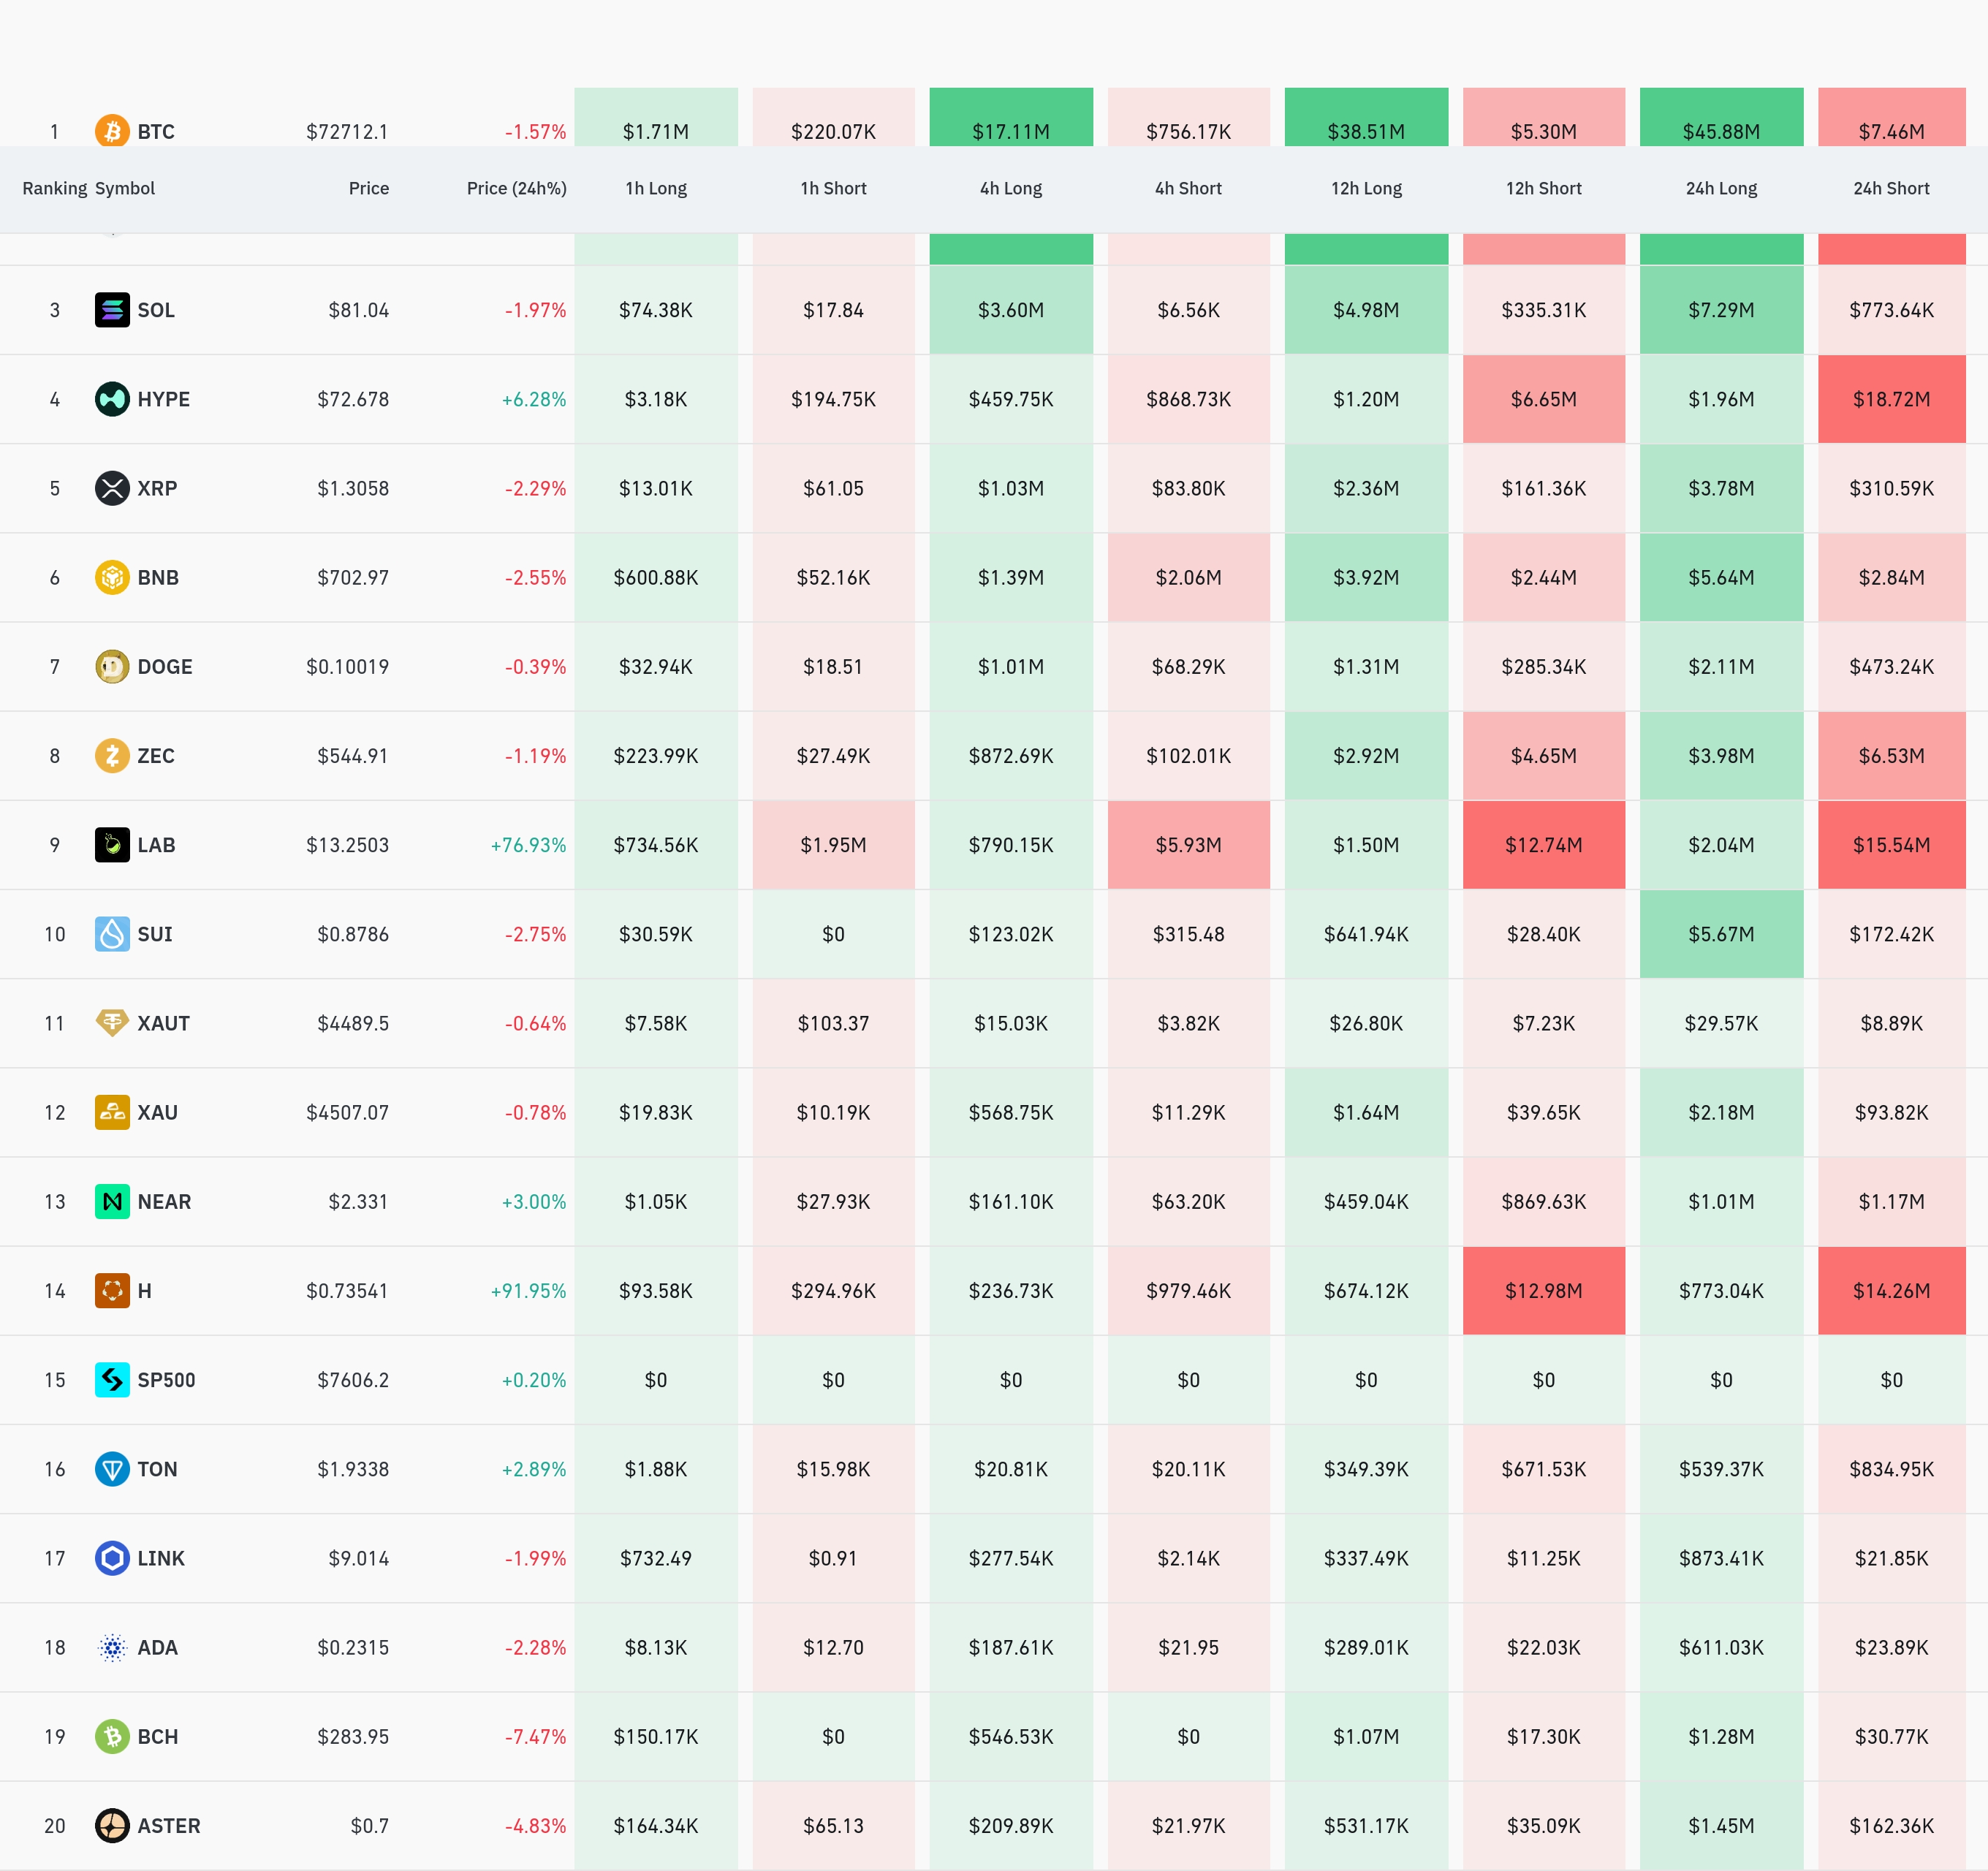This screenshot has height=1871, width=1988.
Task: Click the 24h Short column header
Action: point(1892,188)
